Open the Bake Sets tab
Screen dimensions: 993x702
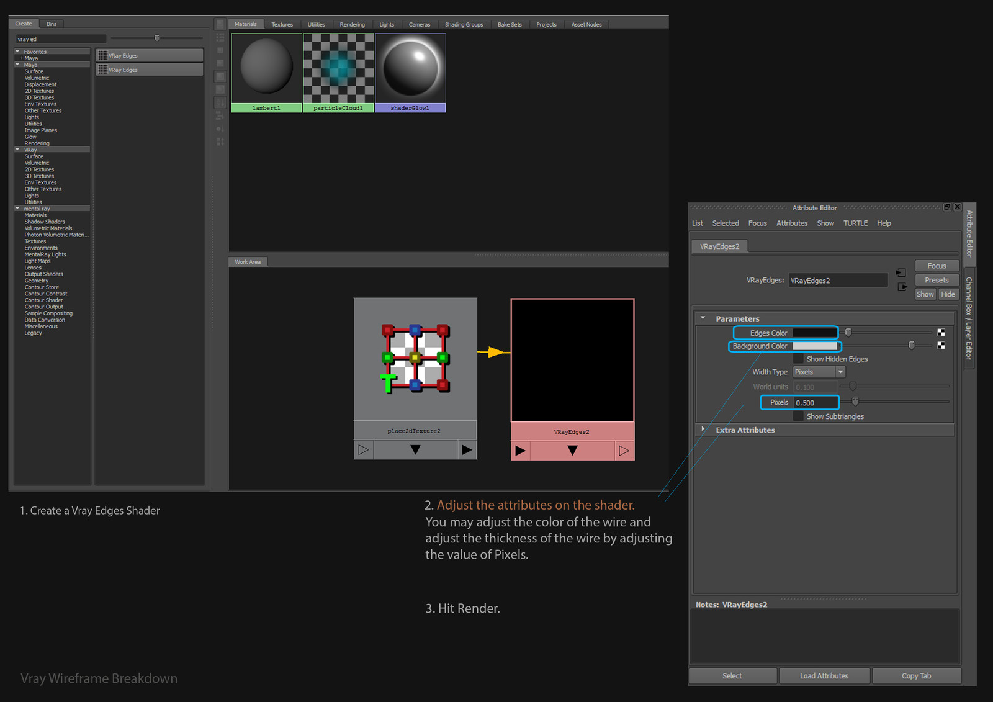[510, 24]
